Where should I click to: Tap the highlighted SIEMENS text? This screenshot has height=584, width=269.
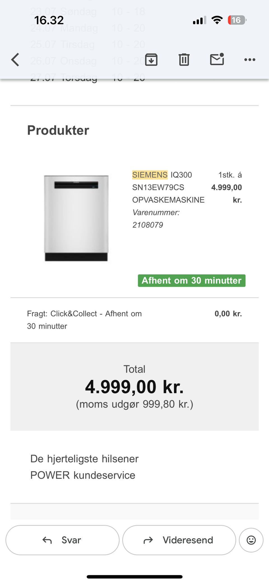coord(150,175)
